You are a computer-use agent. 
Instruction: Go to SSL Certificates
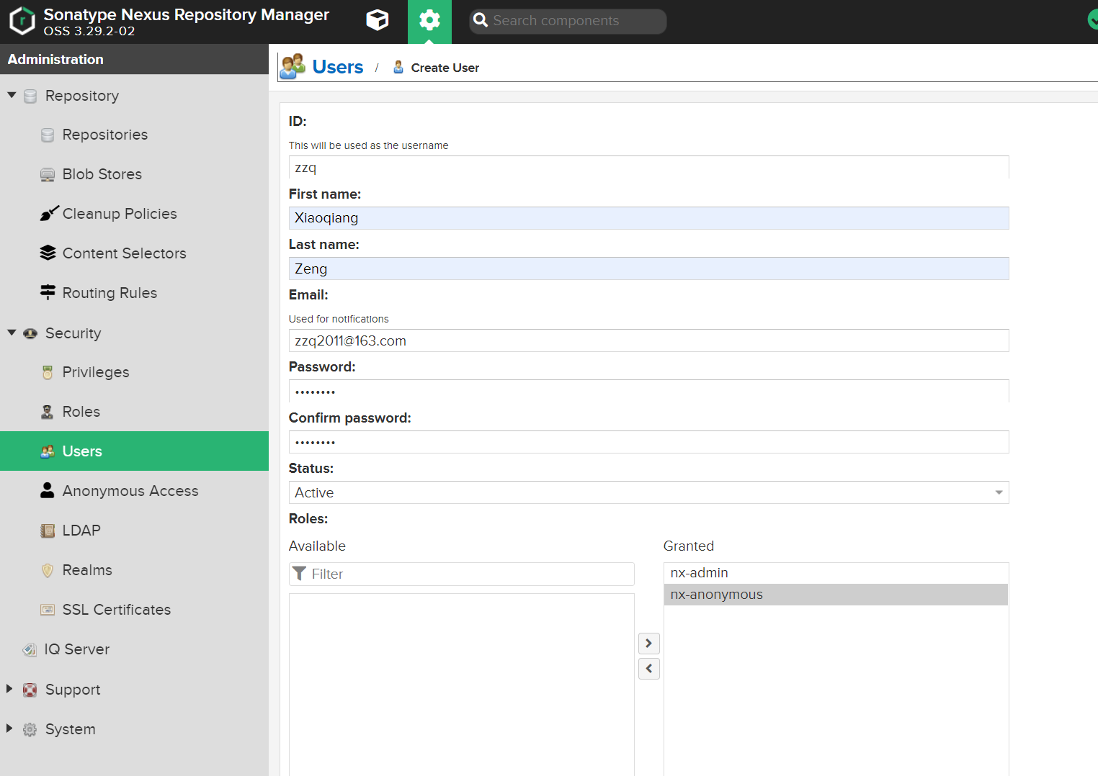[117, 610]
